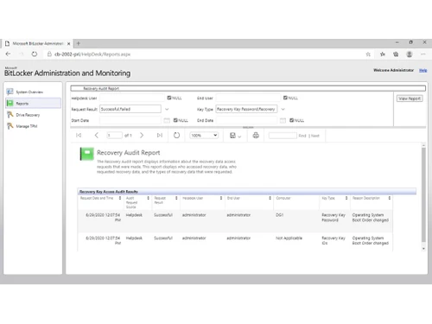Viewport: 432px width, 324px height.
Task: Open Drive Recovery in the sidebar
Action: pos(28,115)
